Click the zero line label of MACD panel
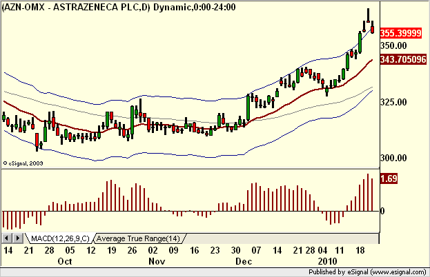This screenshot has width=430, height=277. point(382,211)
